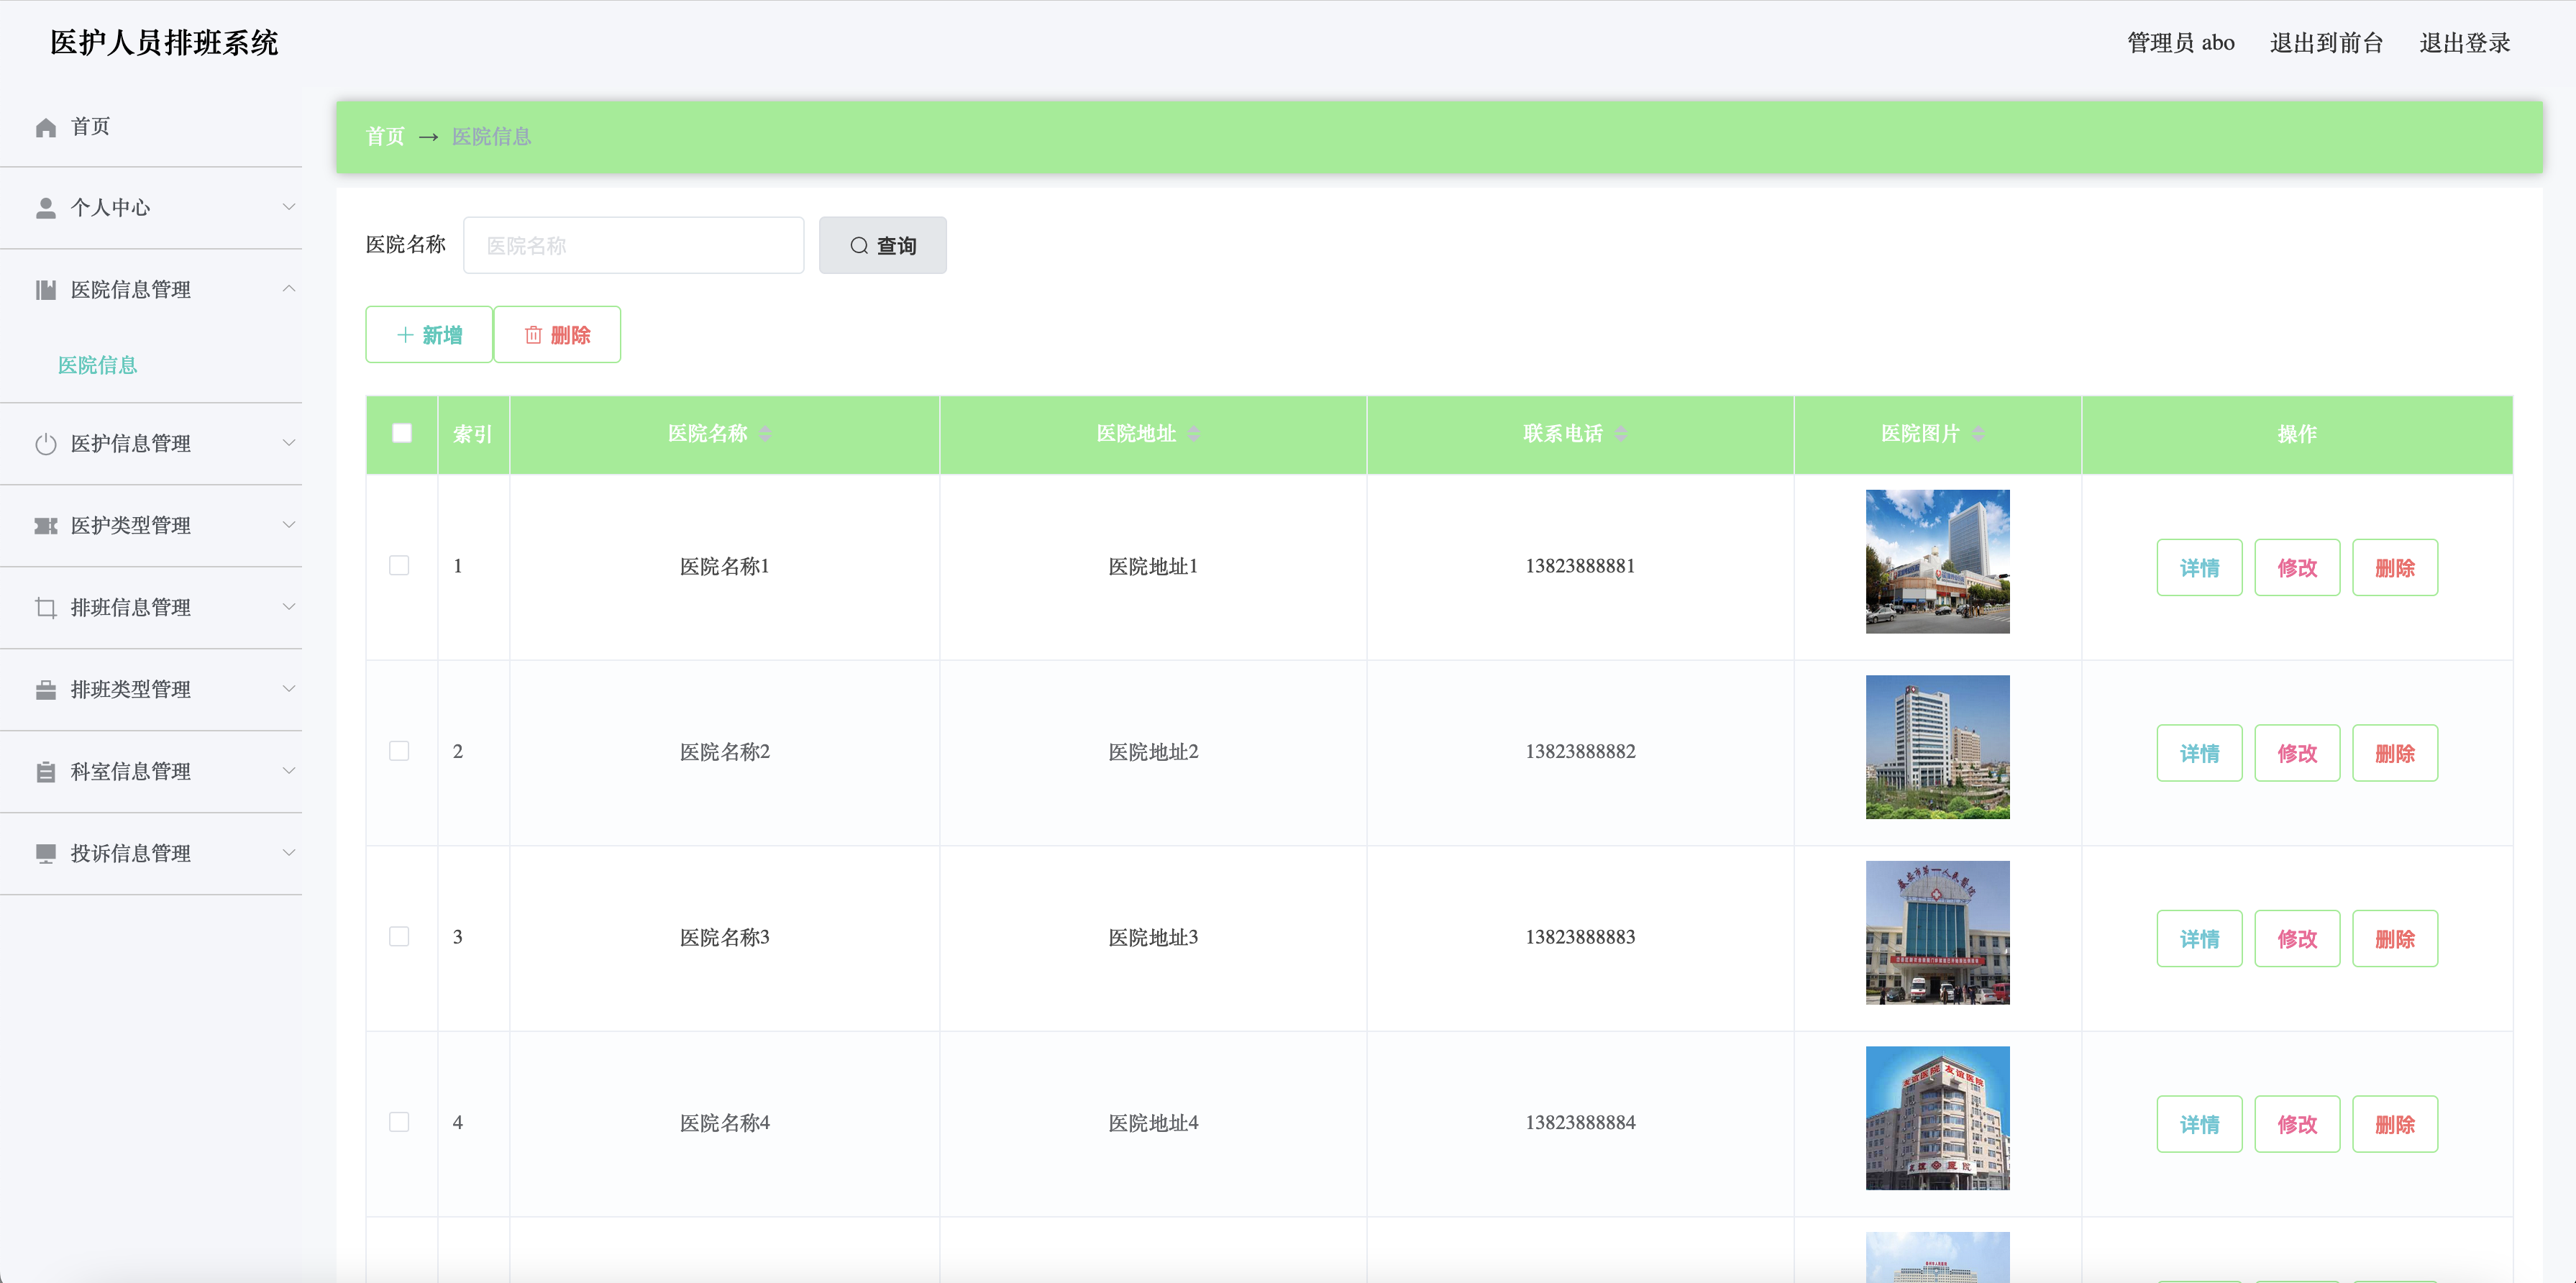
Task: Click 删除 for 医院名称2
Action: click(x=2395, y=754)
